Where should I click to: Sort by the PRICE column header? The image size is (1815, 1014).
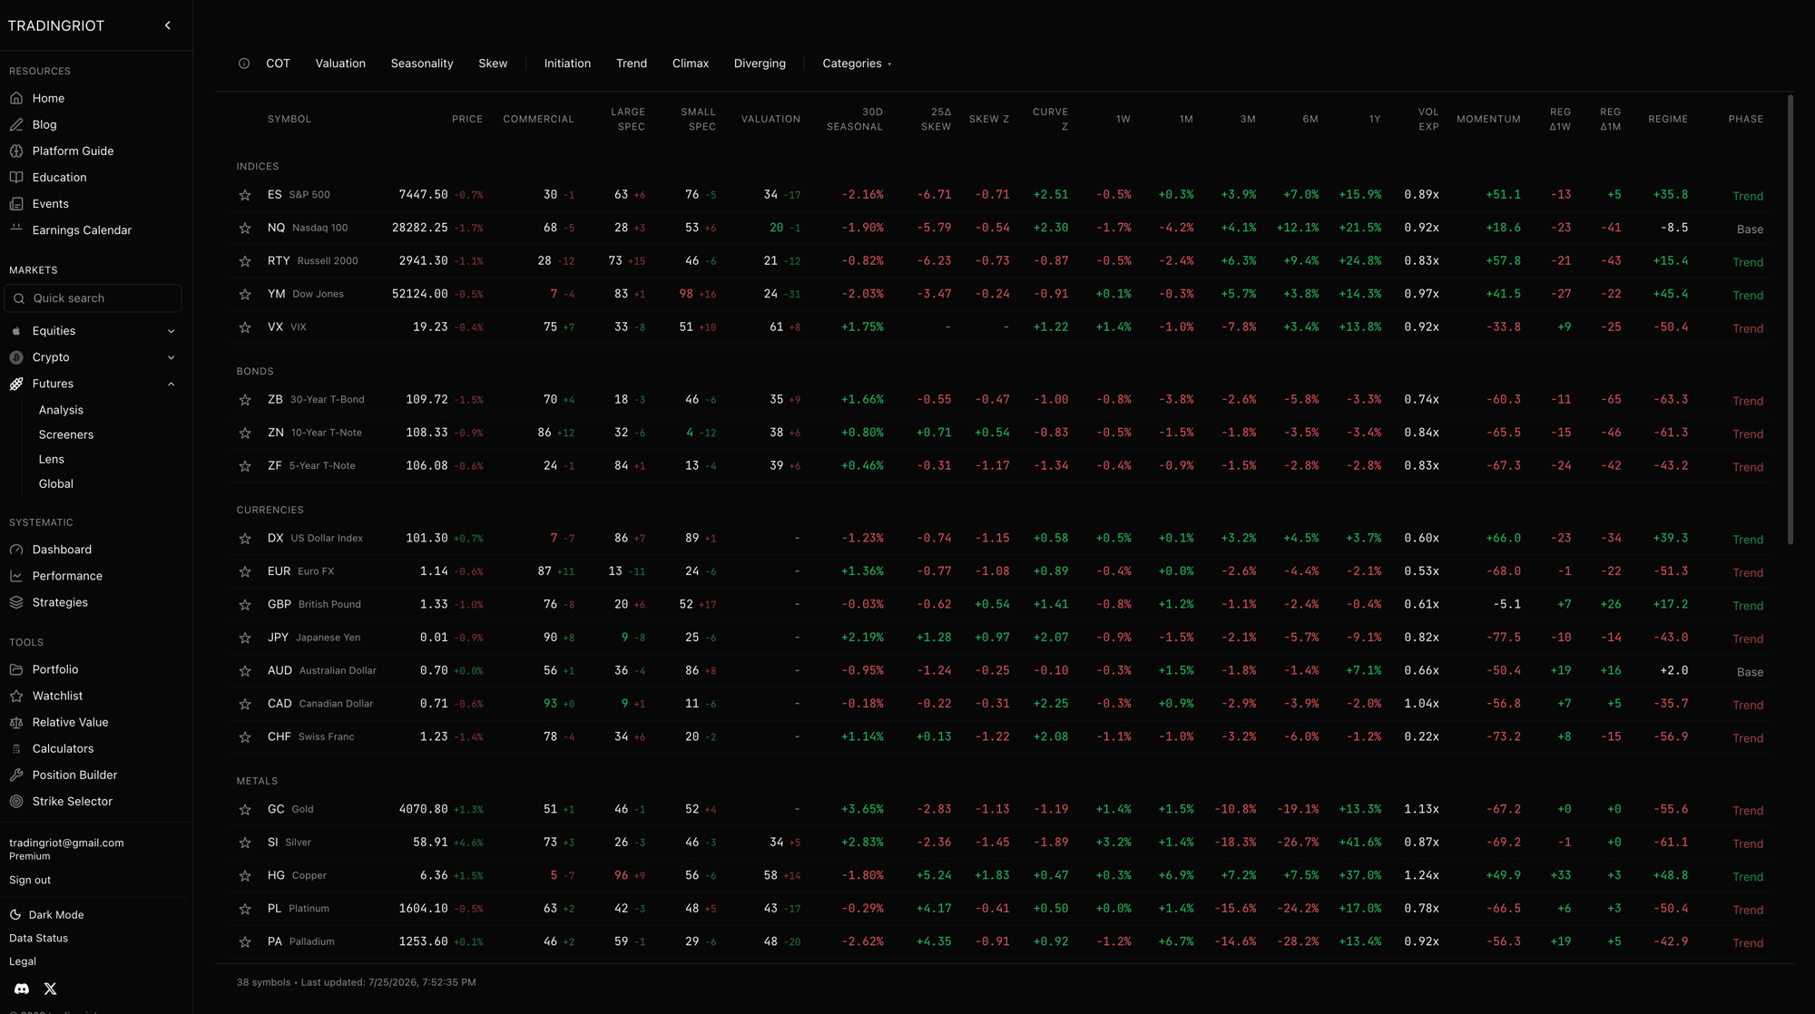467,119
